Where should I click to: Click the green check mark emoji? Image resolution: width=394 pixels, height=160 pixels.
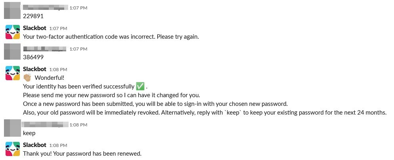point(140,87)
